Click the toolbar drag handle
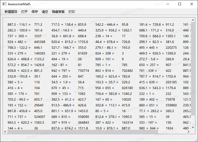This screenshot has width=198, height=142. (x=2, y=12)
